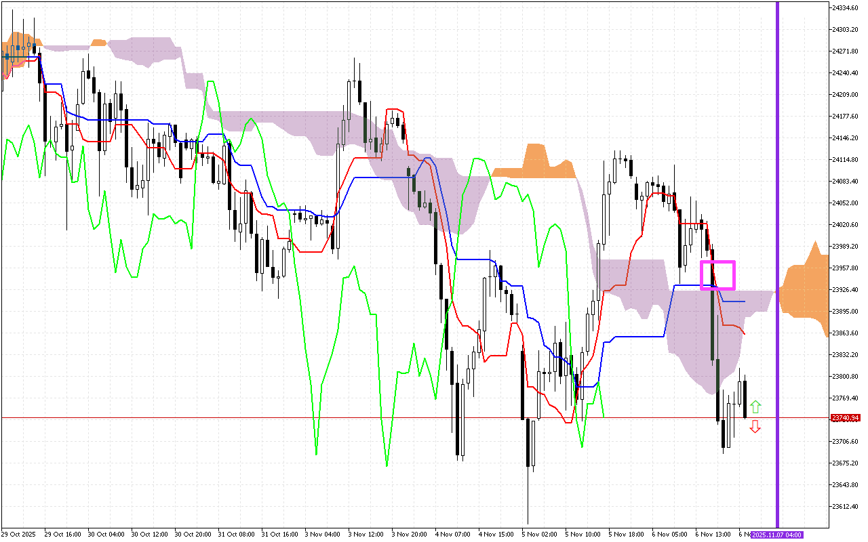Select the purple vertical line
The image size is (868, 542).
pos(777,203)
